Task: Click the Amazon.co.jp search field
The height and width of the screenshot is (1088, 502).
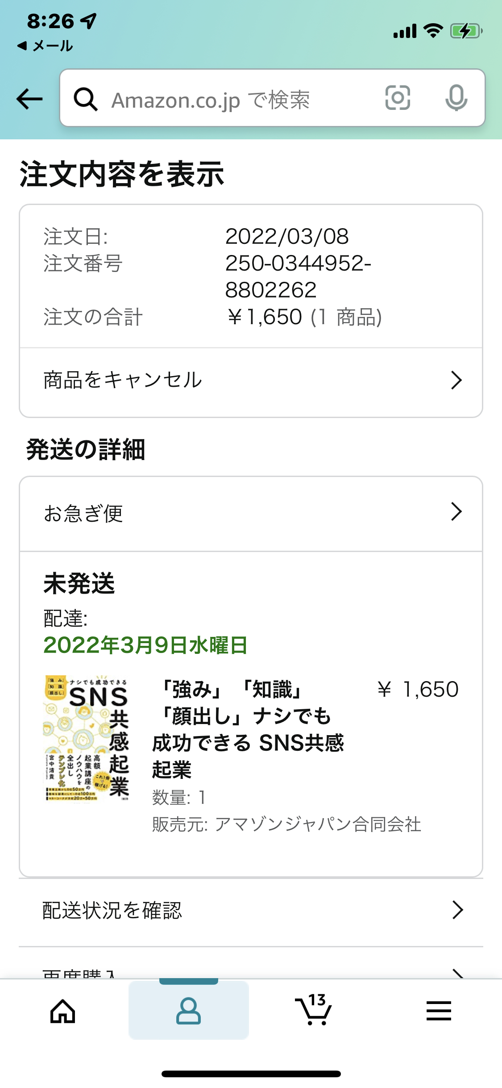Action: click(272, 98)
